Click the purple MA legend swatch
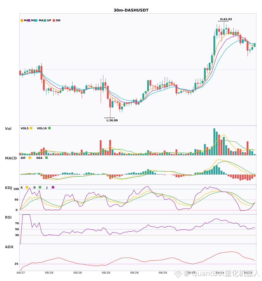Screen dimensions: 262x281 tap(29, 20)
